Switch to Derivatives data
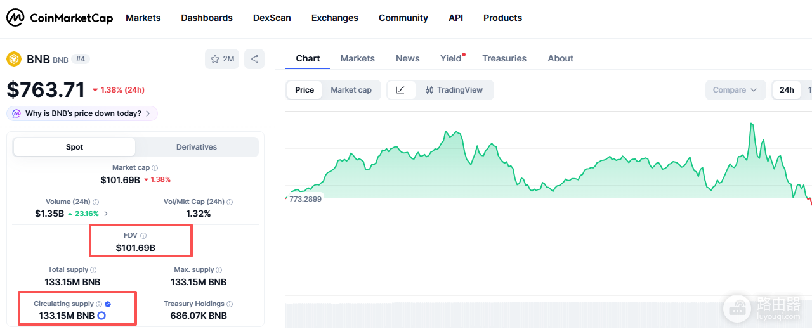This screenshot has height=334, width=812. [x=197, y=147]
